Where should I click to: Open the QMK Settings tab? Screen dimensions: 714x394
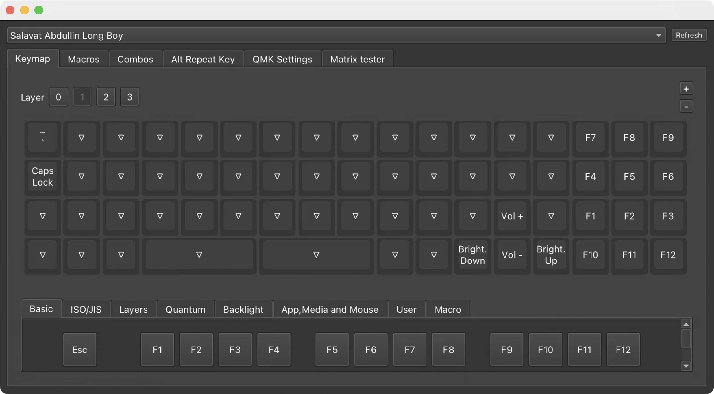(282, 59)
